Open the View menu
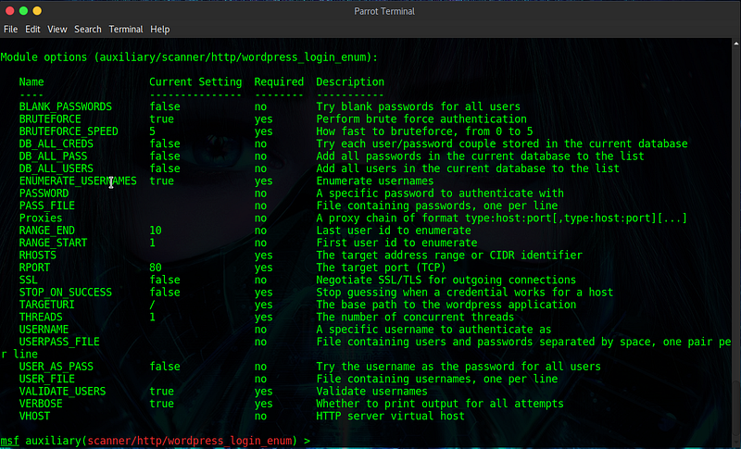 57,30
